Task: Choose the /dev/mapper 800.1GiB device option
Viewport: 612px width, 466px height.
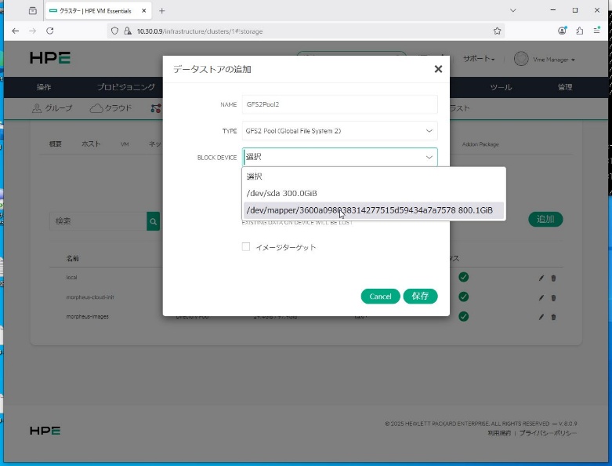Action: pyautogui.click(x=370, y=210)
